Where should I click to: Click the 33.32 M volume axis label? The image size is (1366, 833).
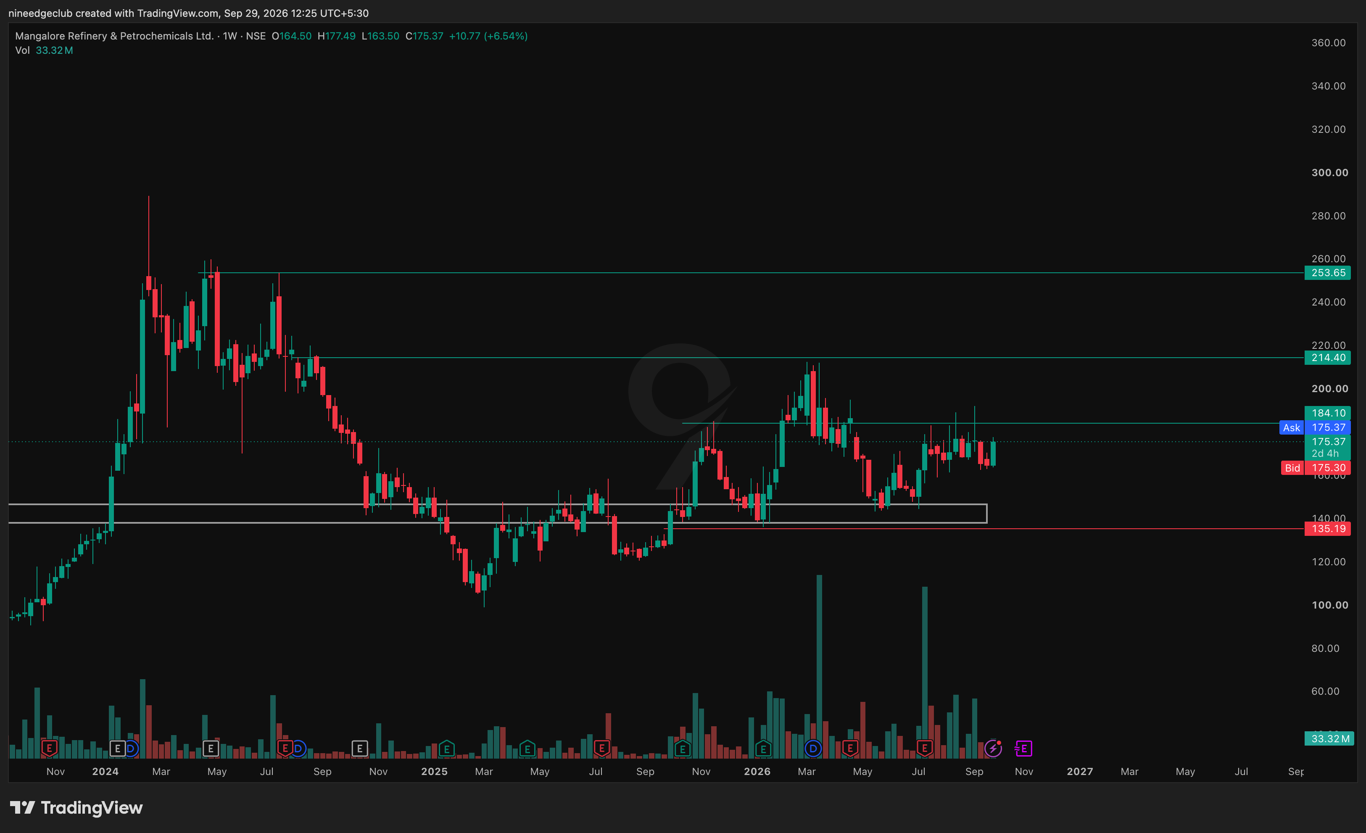[x=1329, y=738]
